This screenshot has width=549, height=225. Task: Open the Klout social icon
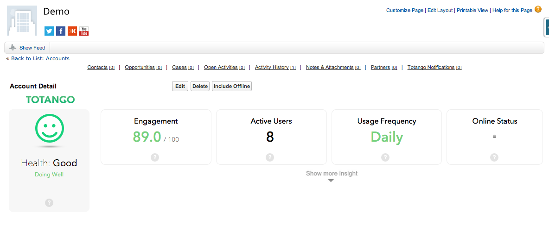(72, 31)
